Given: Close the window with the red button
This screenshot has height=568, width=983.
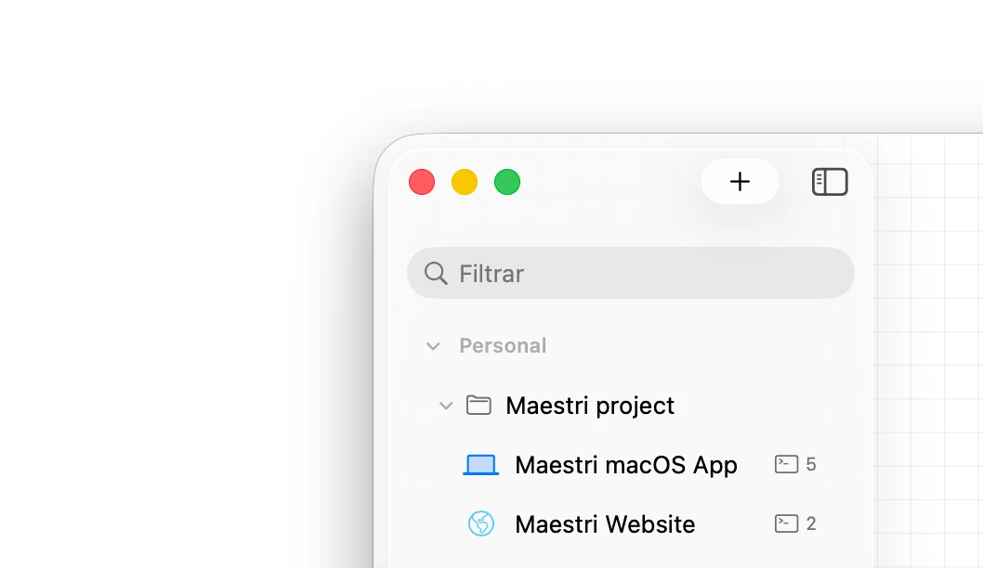Looking at the screenshot, I should coord(422,182).
